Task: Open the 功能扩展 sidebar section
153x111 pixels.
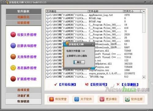Action: tap(24, 96)
